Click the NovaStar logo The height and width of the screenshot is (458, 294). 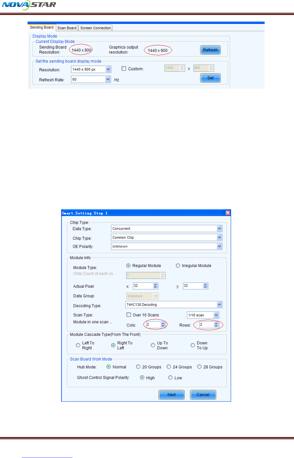29,5
